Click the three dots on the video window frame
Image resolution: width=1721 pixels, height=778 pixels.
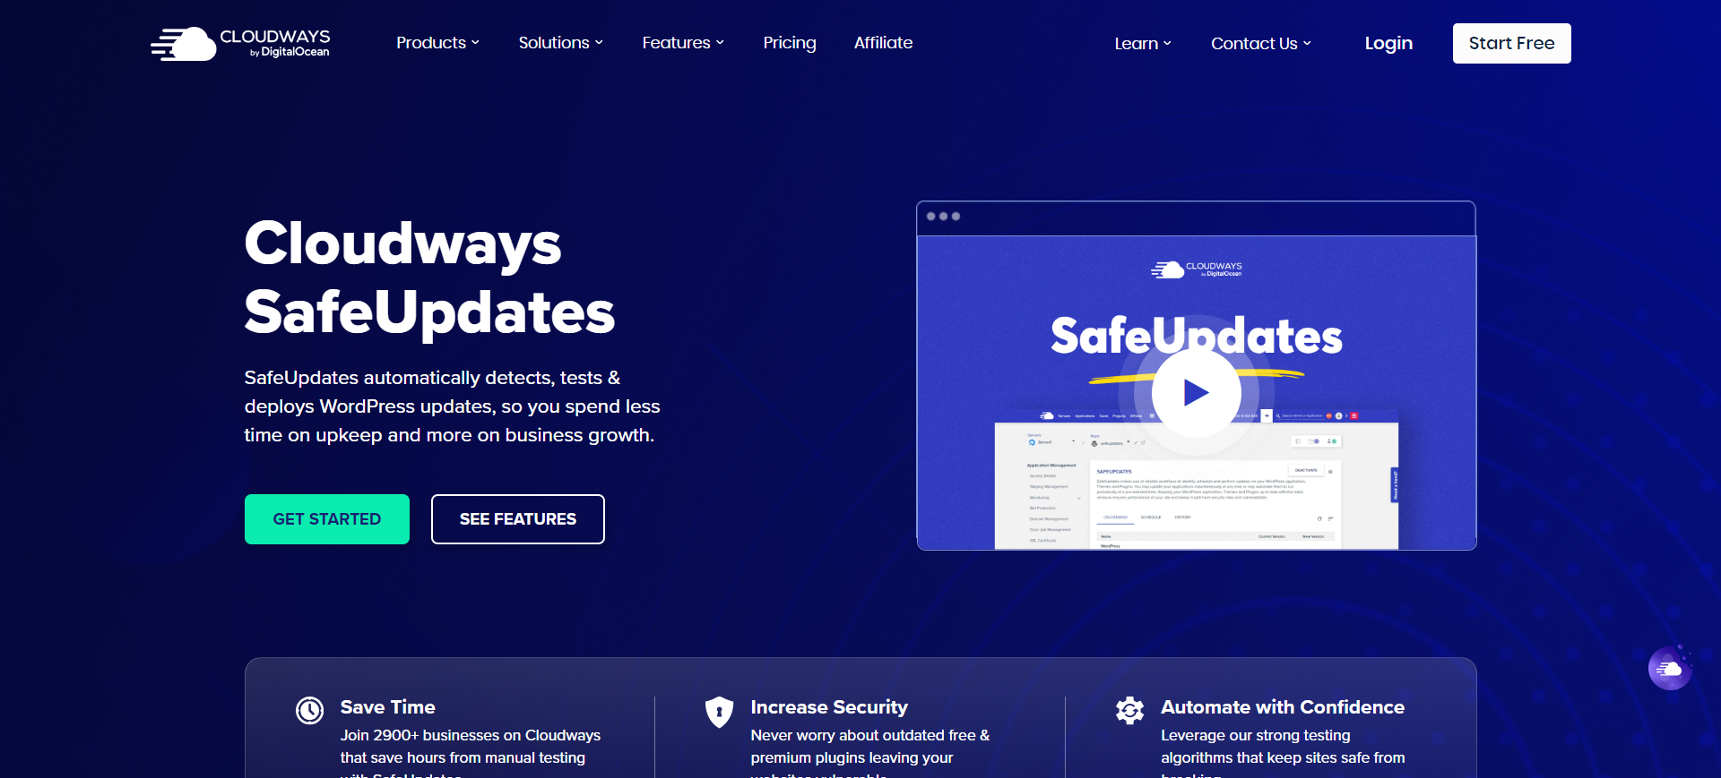pyautogui.click(x=943, y=217)
